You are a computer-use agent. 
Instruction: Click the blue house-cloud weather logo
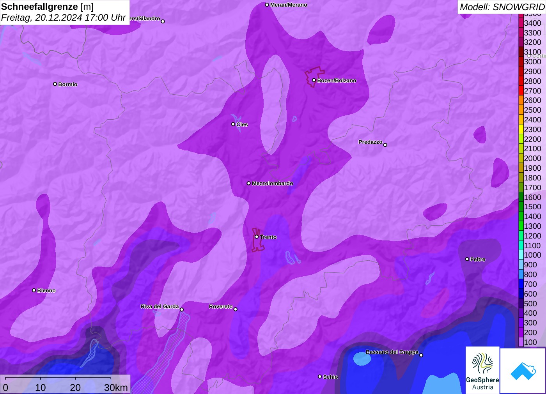(x=523, y=371)
